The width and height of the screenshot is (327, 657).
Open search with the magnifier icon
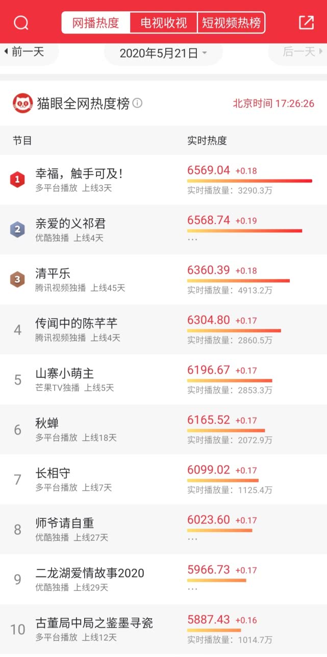pyautogui.click(x=20, y=22)
